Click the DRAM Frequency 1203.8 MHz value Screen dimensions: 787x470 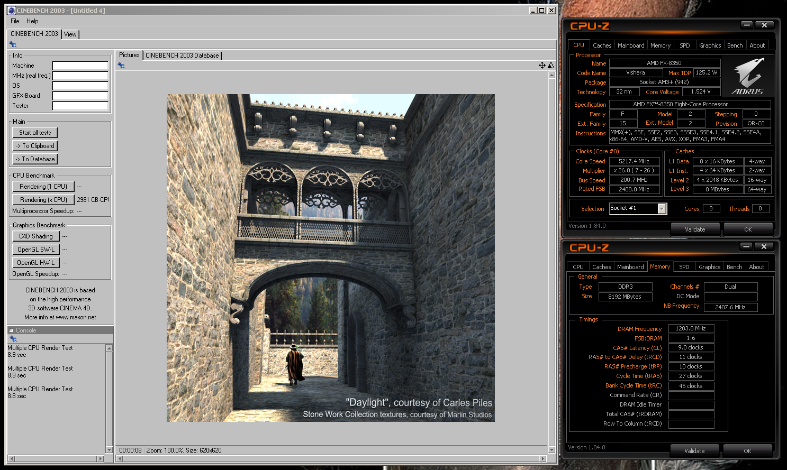(x=691, y=328)
